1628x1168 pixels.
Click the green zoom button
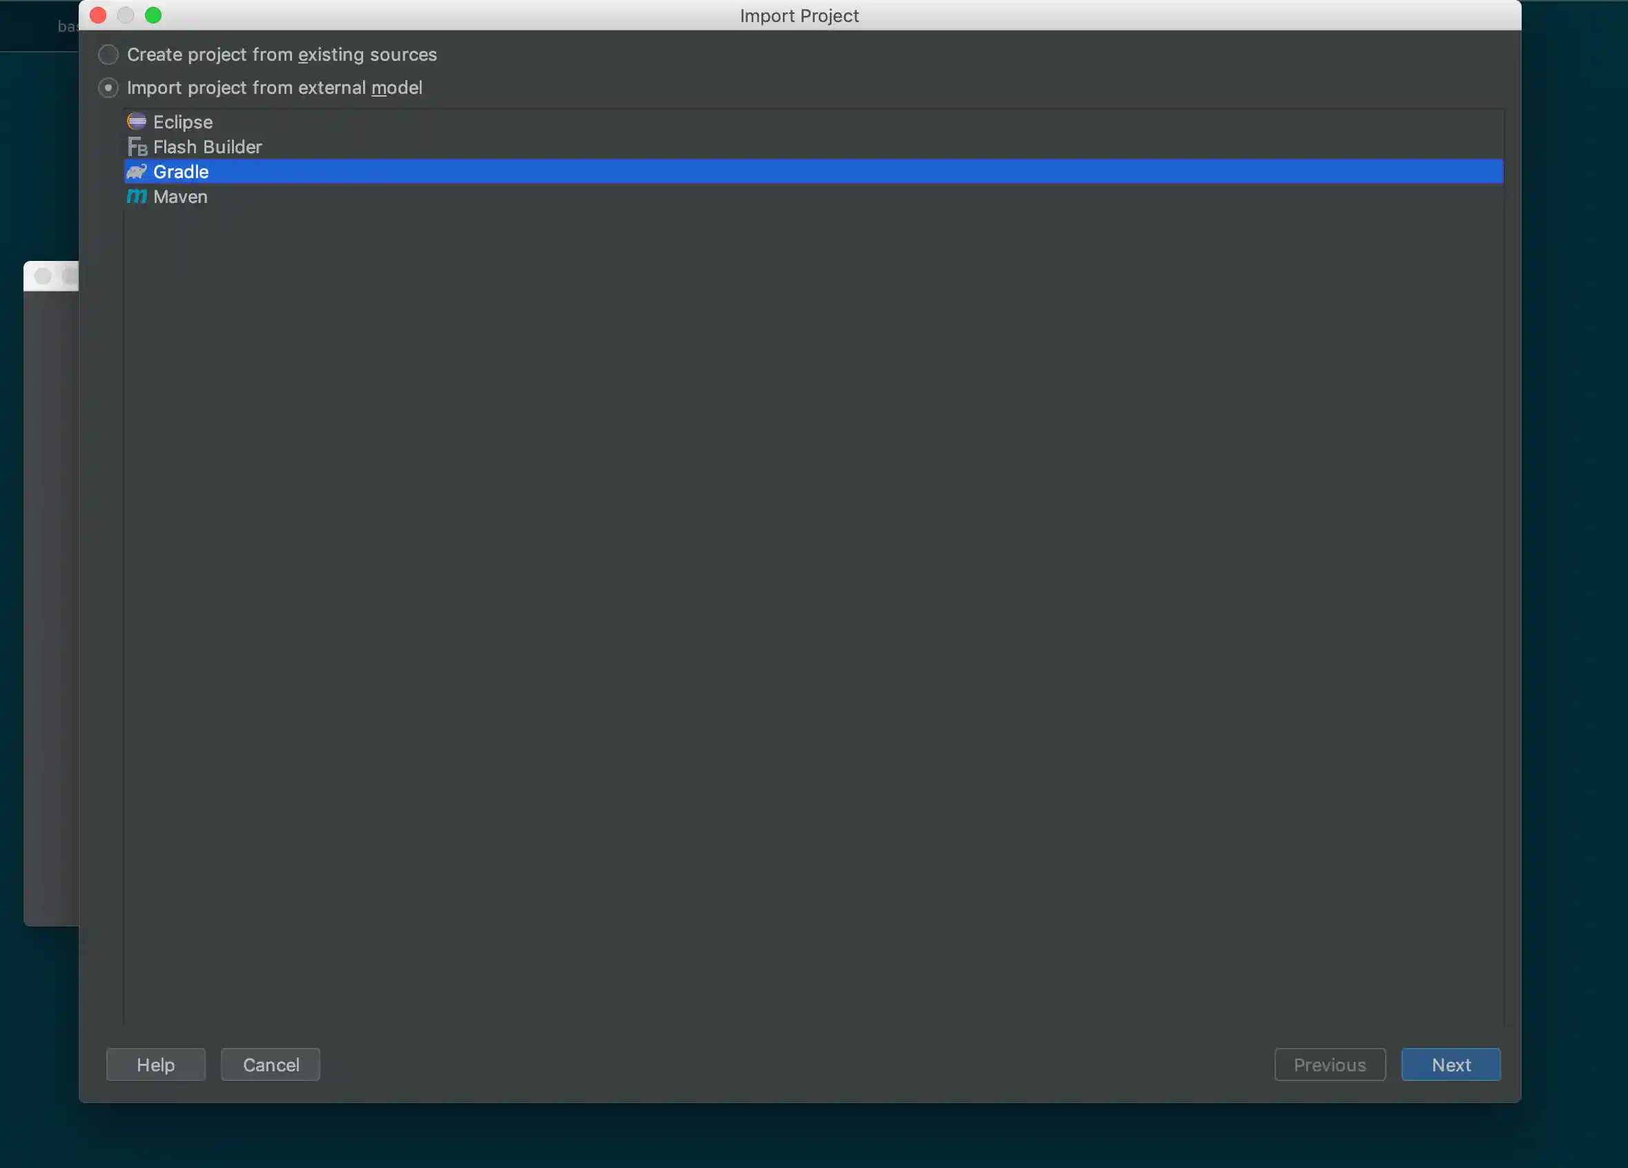tap(153, 14)
